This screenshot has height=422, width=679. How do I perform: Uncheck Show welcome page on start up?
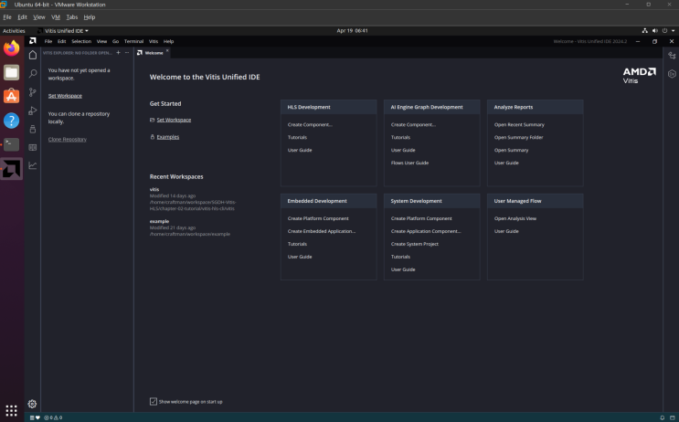pos(154,401)
